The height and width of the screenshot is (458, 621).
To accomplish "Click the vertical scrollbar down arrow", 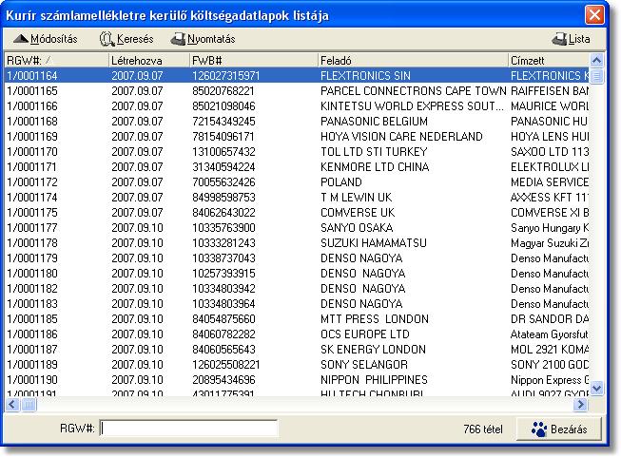I will (597, 388).
